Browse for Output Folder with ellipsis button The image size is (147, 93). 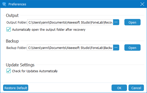click(116, 22)
